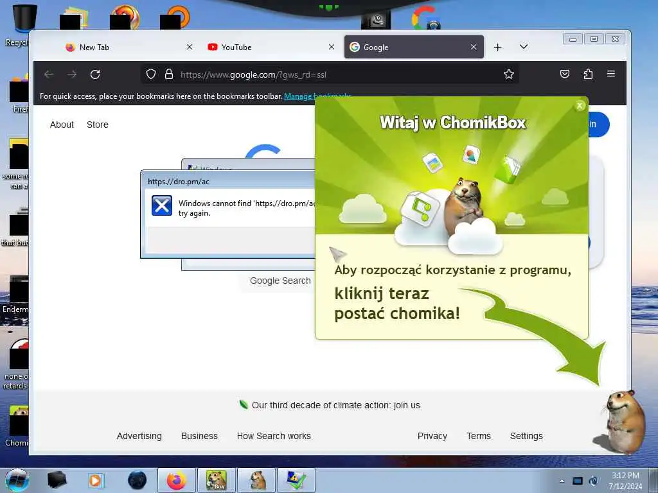
Task: Switch to Firefox on the taskbar
Action: (x=177, y=480)
